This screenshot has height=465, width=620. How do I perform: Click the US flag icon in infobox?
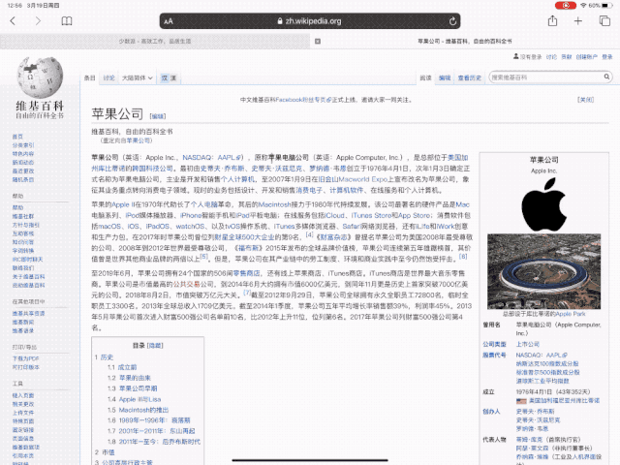click(x=521, y=401)
